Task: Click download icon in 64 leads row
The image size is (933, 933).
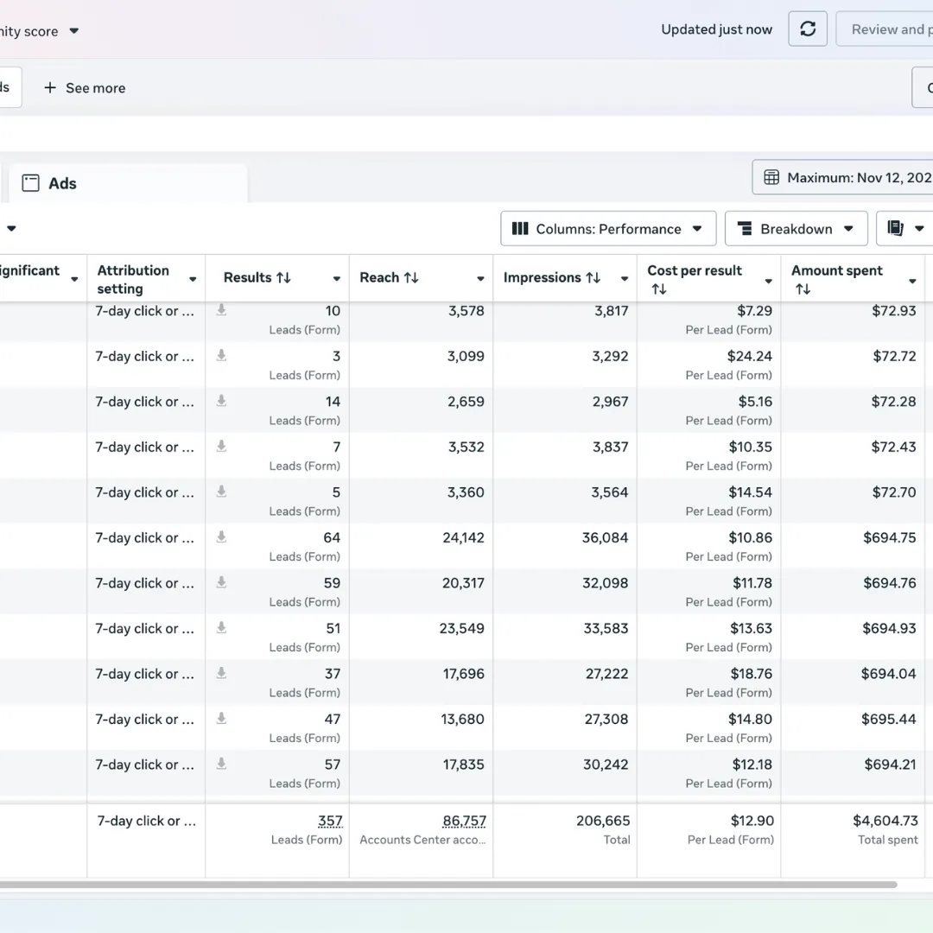Action: pos(221,537)
